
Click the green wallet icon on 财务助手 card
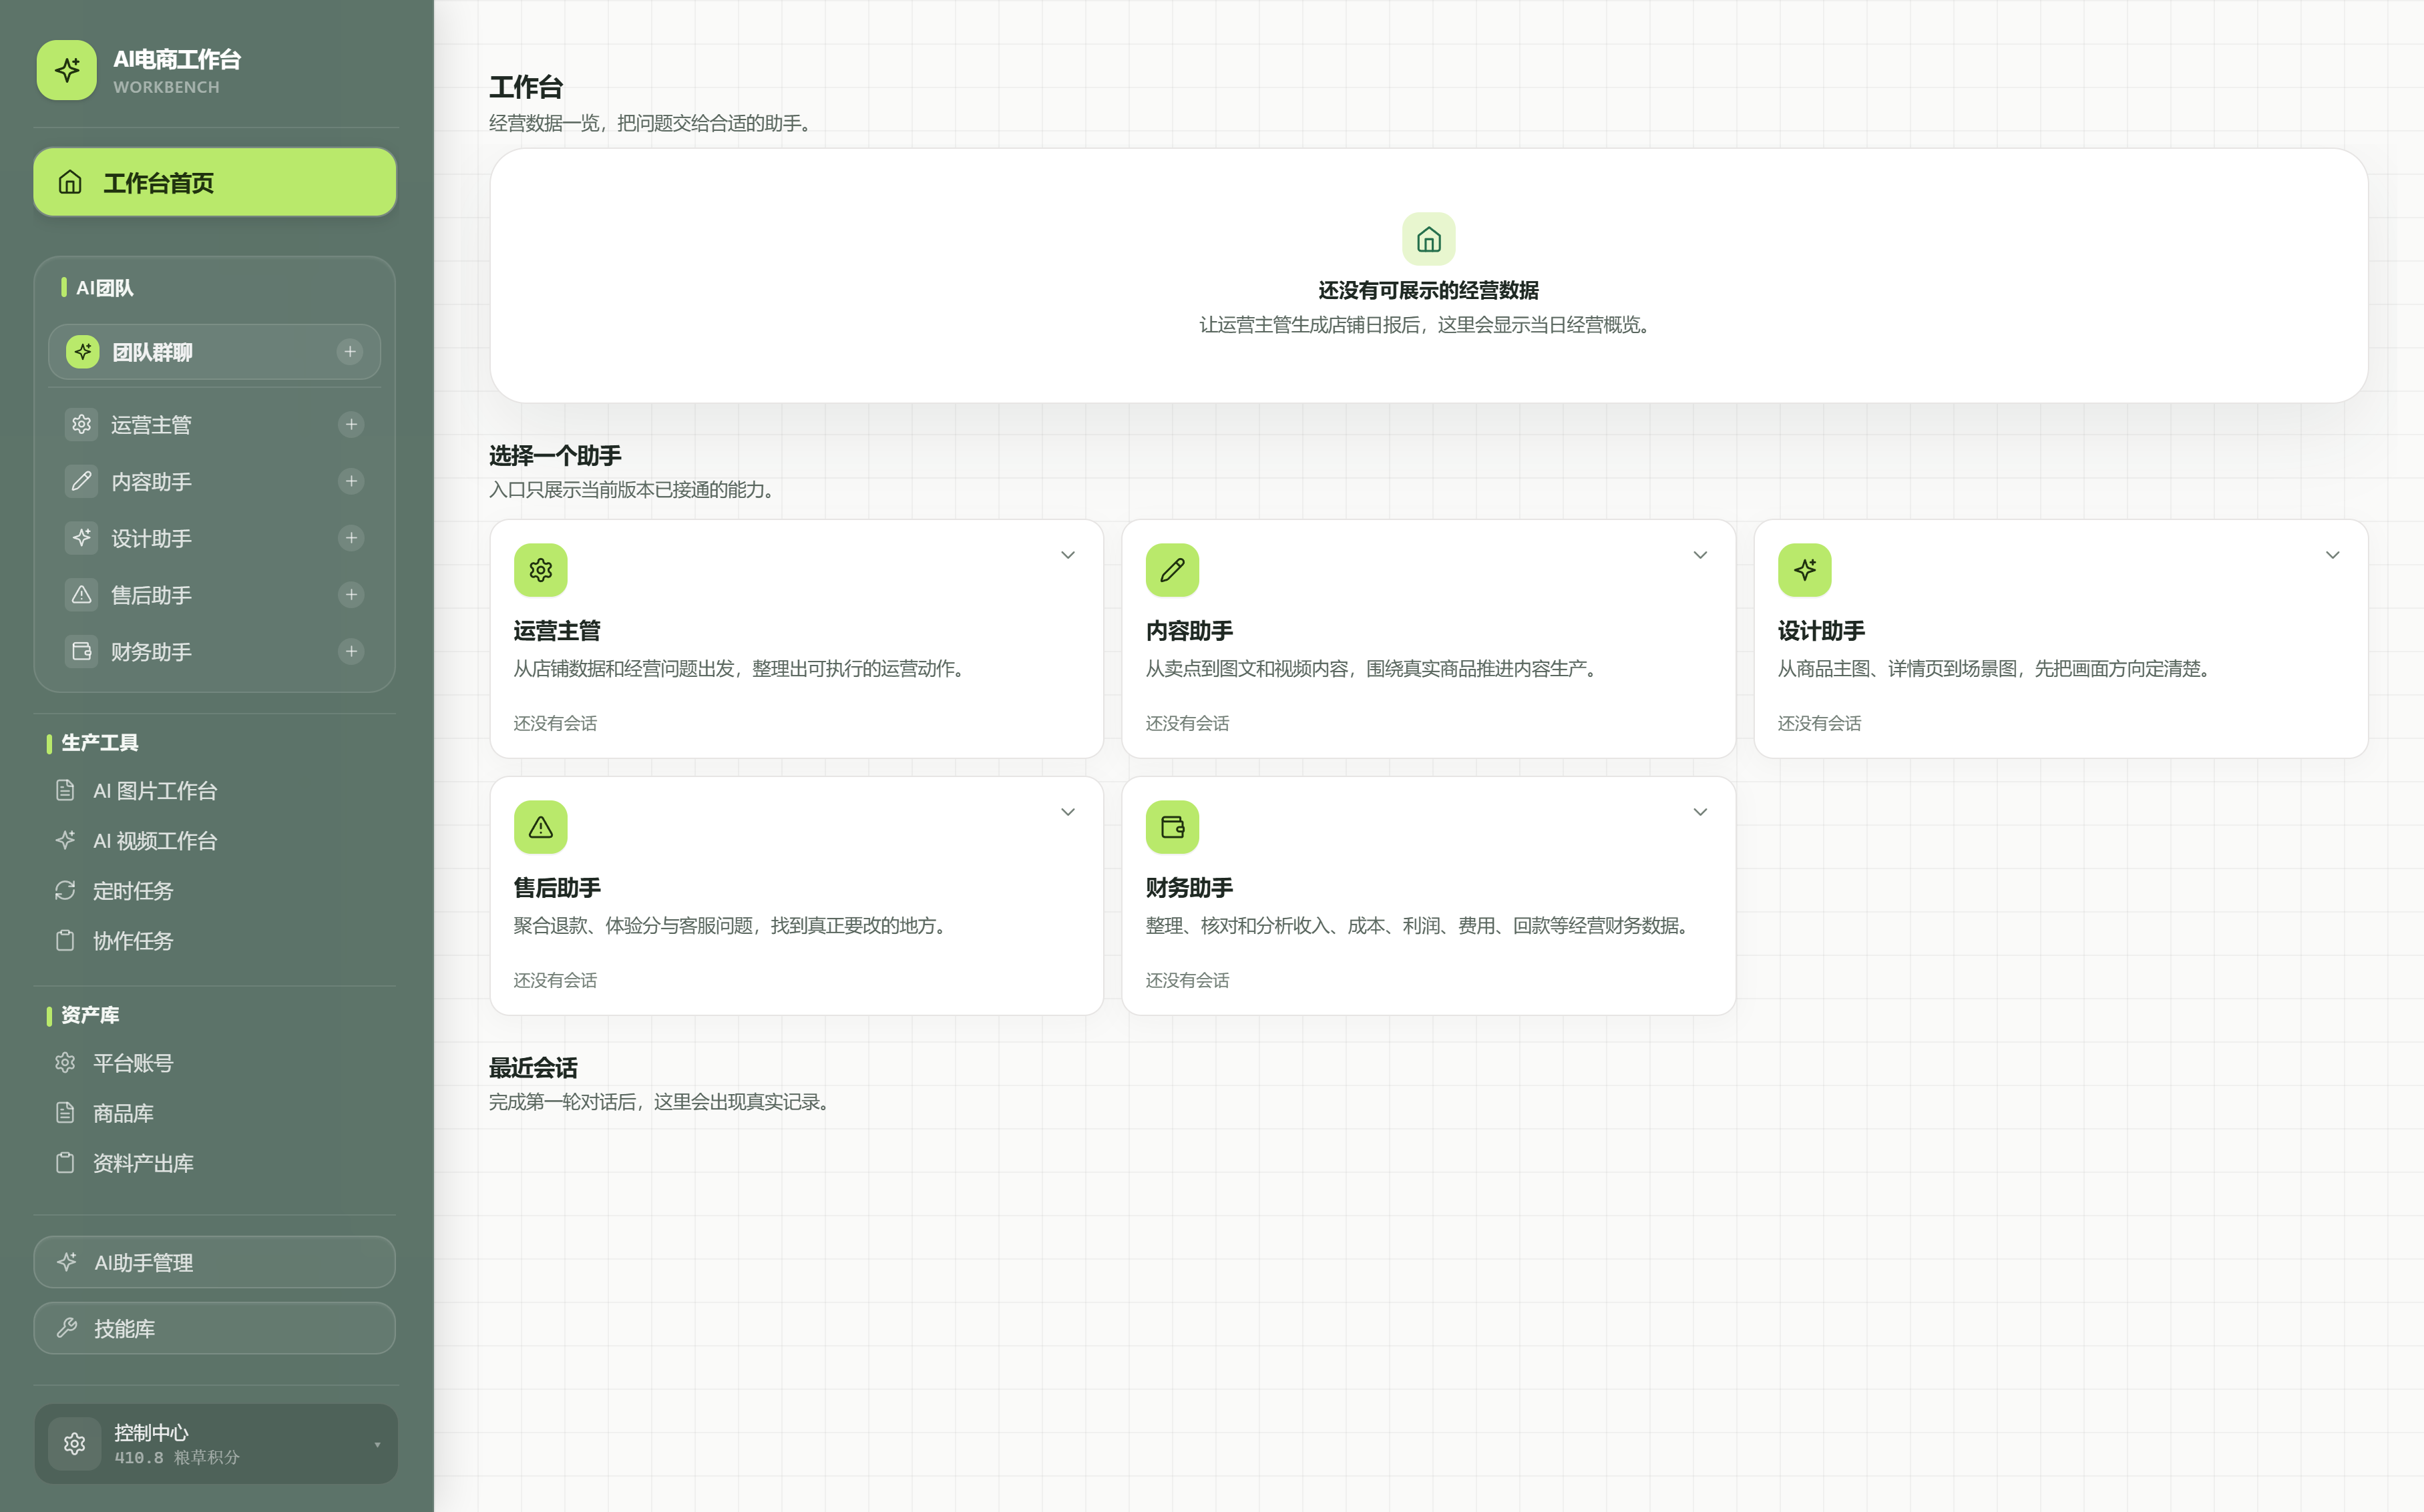(x=1172, y=827)
